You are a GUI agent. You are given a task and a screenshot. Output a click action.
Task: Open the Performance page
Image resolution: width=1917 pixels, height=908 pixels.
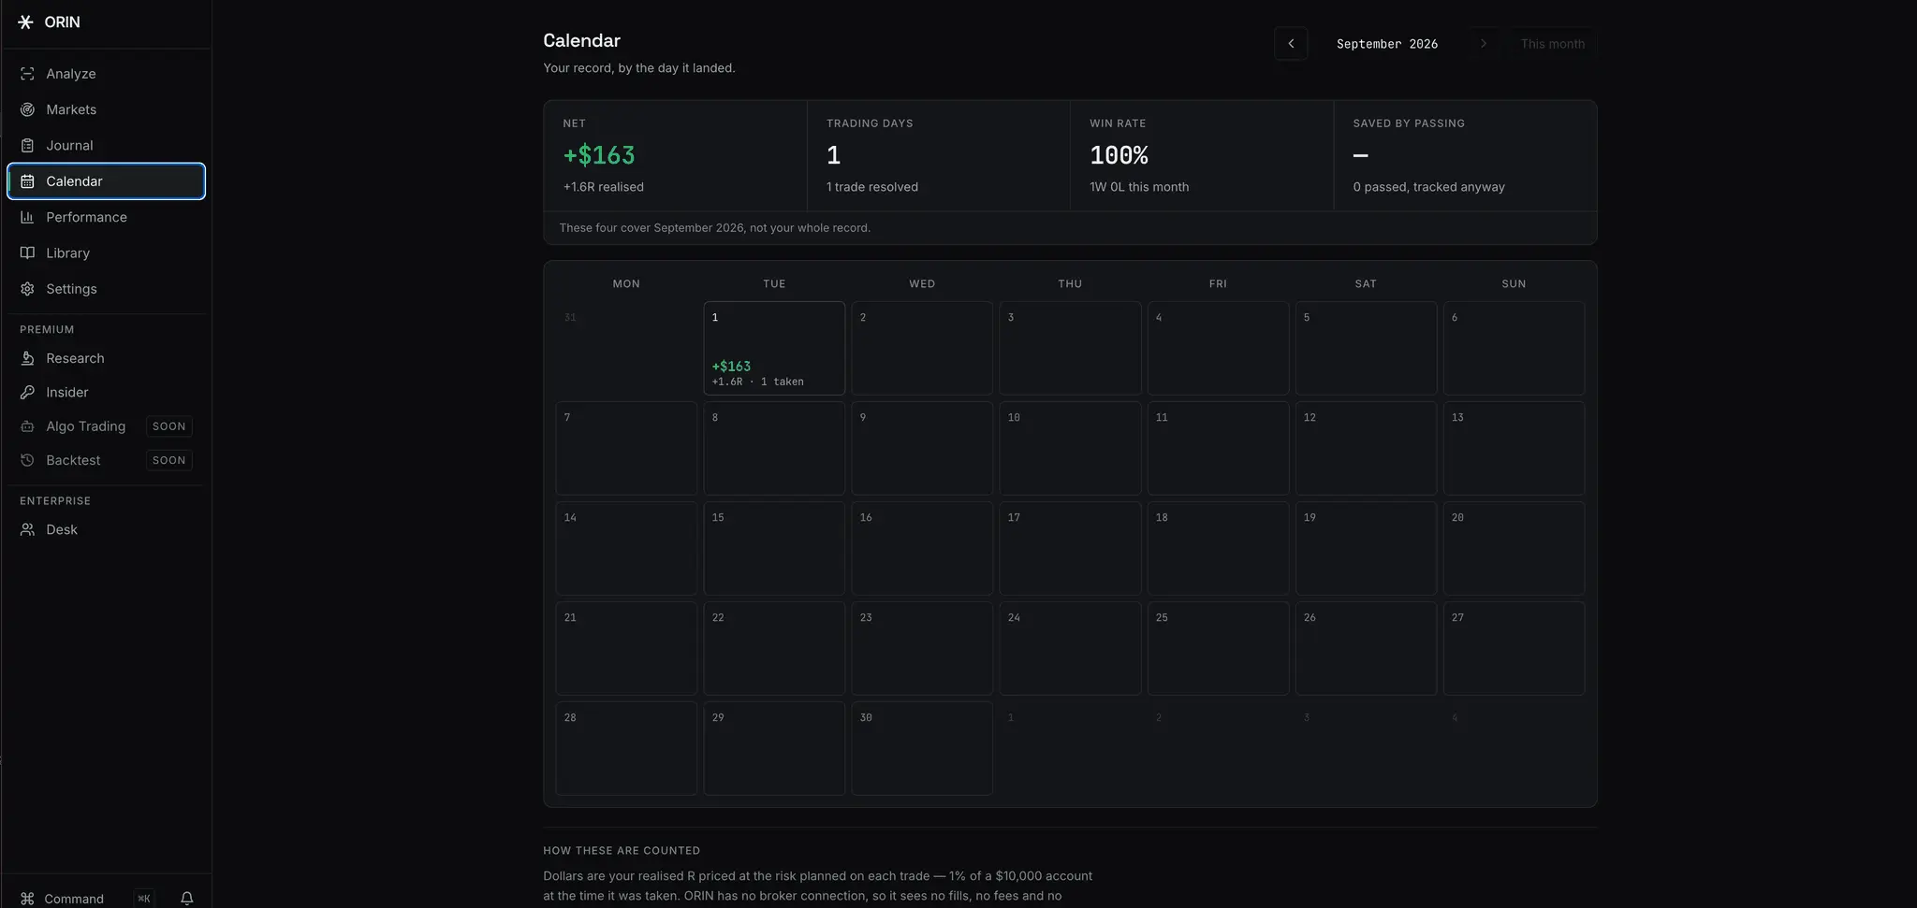coord(106,217)
